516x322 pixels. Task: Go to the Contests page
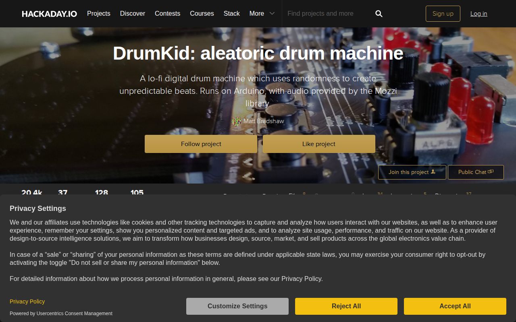pos(167,14)
